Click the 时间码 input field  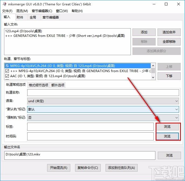tap(90, 136)
